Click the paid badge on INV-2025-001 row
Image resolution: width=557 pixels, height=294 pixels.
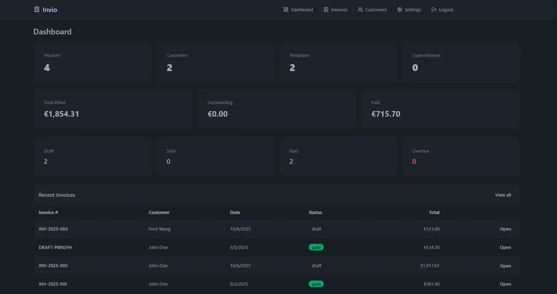316,284
